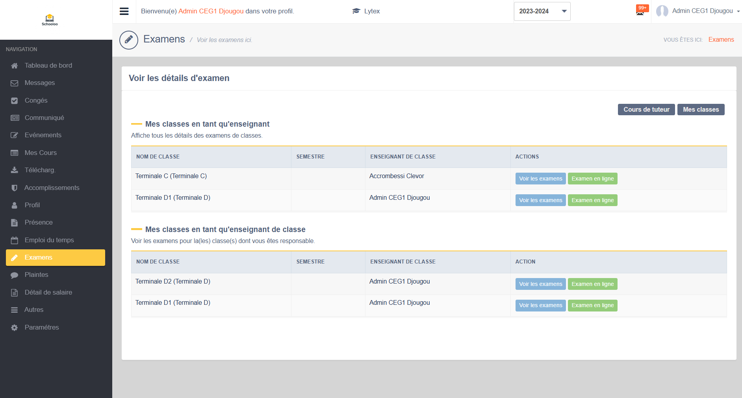Click the hamburger menu toggle icon
The image size is (742, 398).
pyautogui.click(x=124, y=11)
